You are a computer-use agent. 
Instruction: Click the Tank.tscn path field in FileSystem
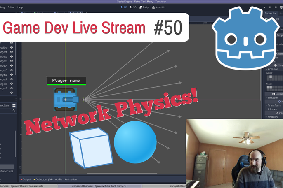click(5, 105)
